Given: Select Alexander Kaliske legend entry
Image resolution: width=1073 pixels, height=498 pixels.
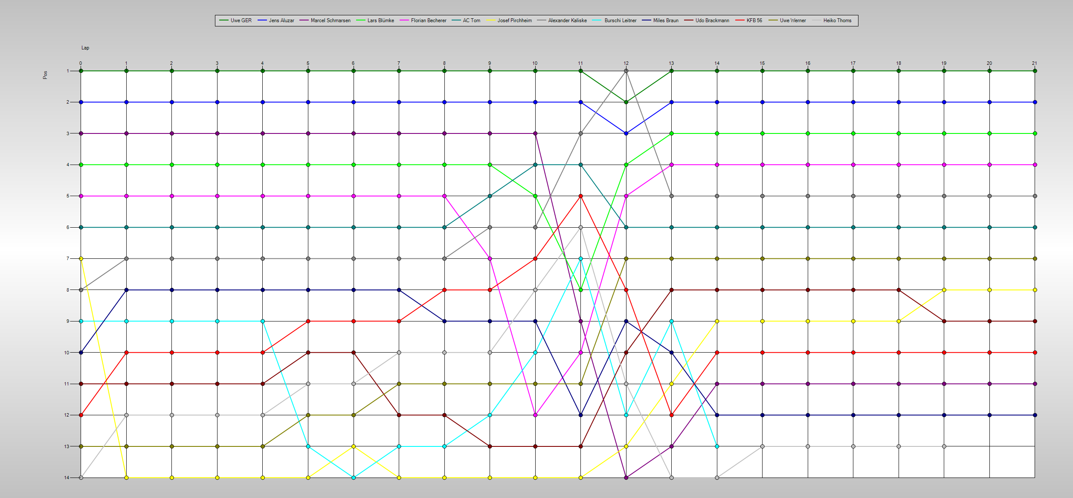Looking at the screenshot, I should [x=562, y=20].
